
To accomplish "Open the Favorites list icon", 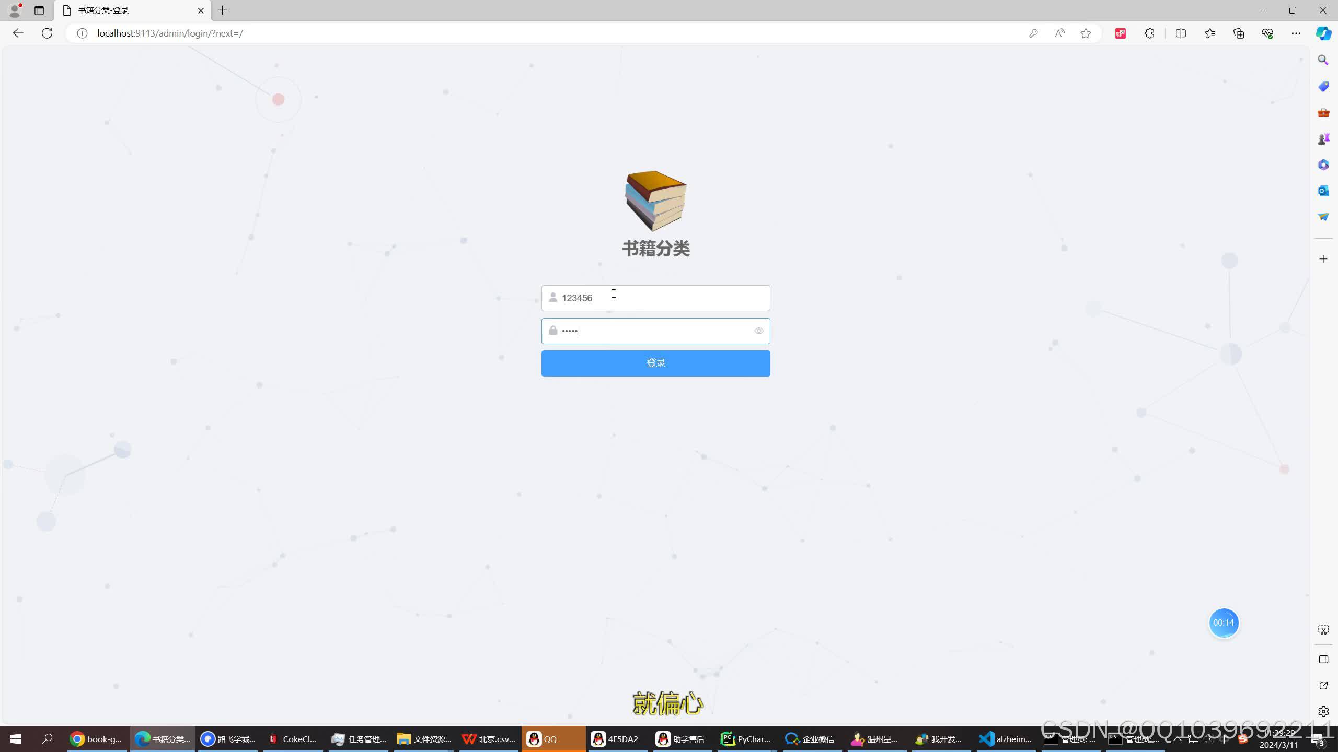I will click(x=1210, y=33).
